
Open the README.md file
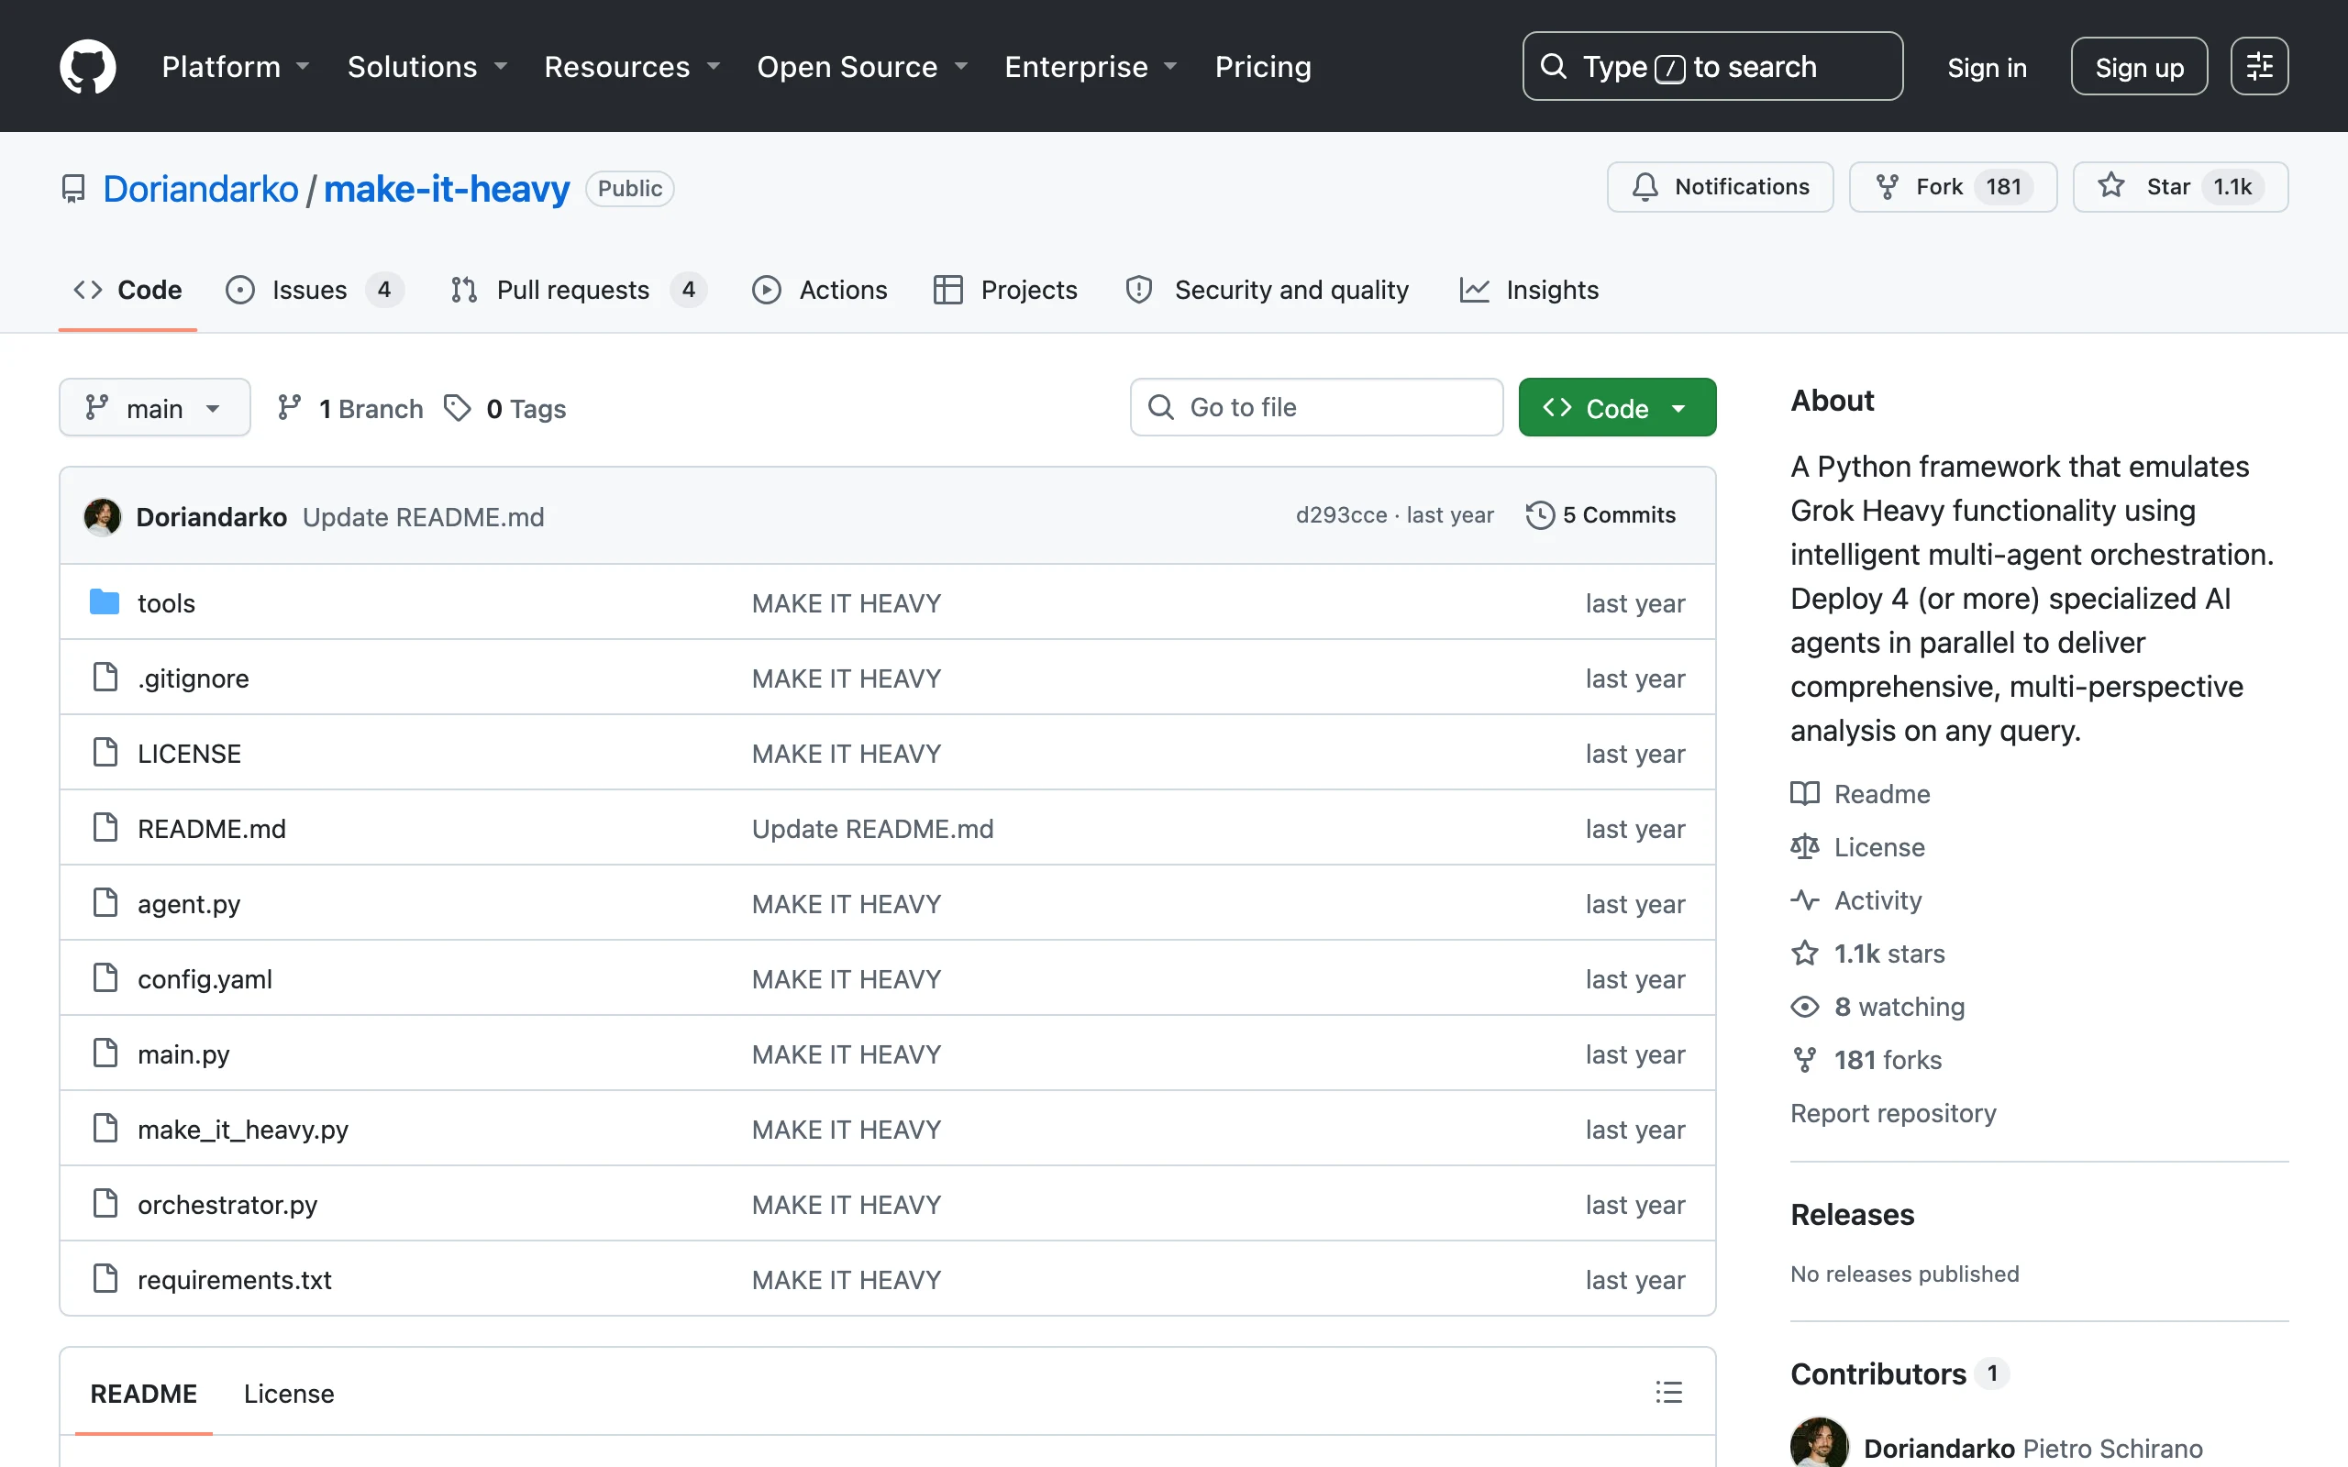212,828
